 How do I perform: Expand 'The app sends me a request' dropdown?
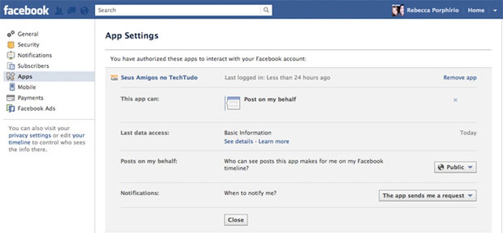428,195
